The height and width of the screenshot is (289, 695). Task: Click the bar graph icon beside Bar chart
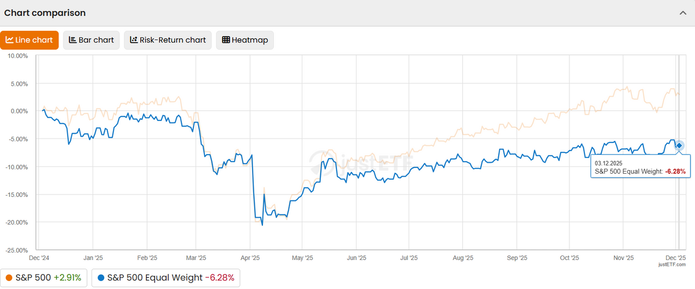point(72,40)
